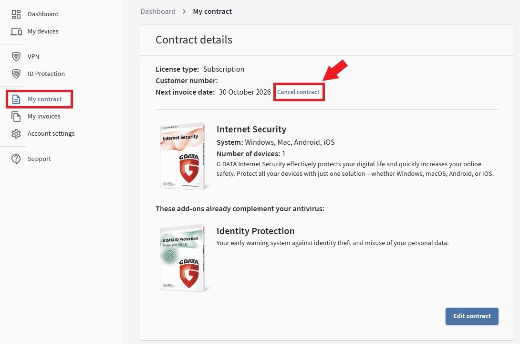Click the My devices monitor icon

[16, 32]
